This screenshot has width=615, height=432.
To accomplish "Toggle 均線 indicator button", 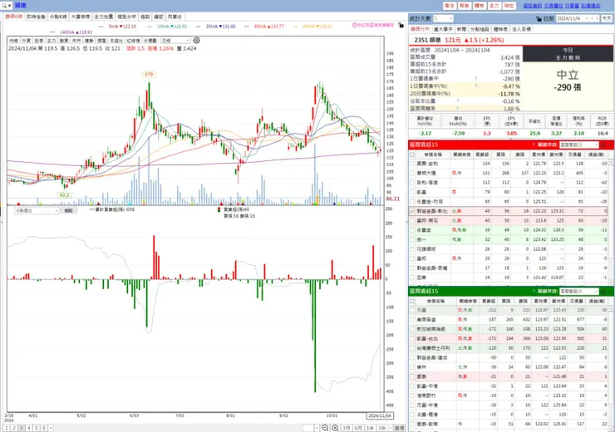I will click(x=14, y=41).
